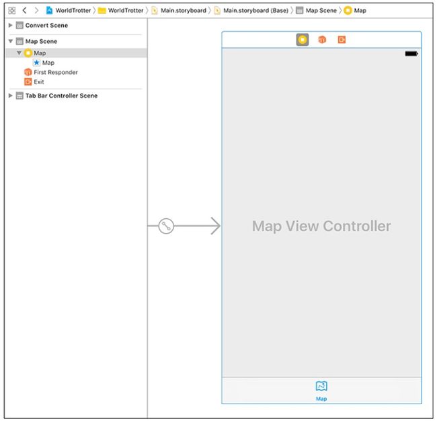Click the segue arrowhead pointing to Map scene

click(216, 226)
